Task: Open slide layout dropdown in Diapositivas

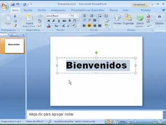Action: click(x=40, y=16)
